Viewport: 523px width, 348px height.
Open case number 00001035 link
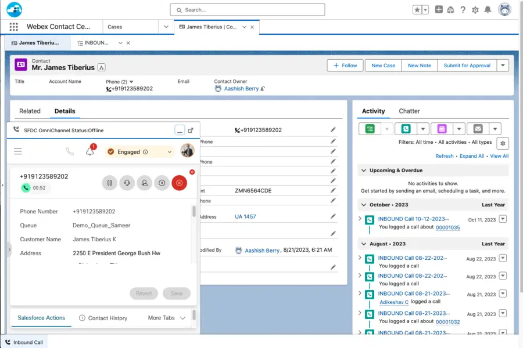pyautogui.click(x=447, y=227)
